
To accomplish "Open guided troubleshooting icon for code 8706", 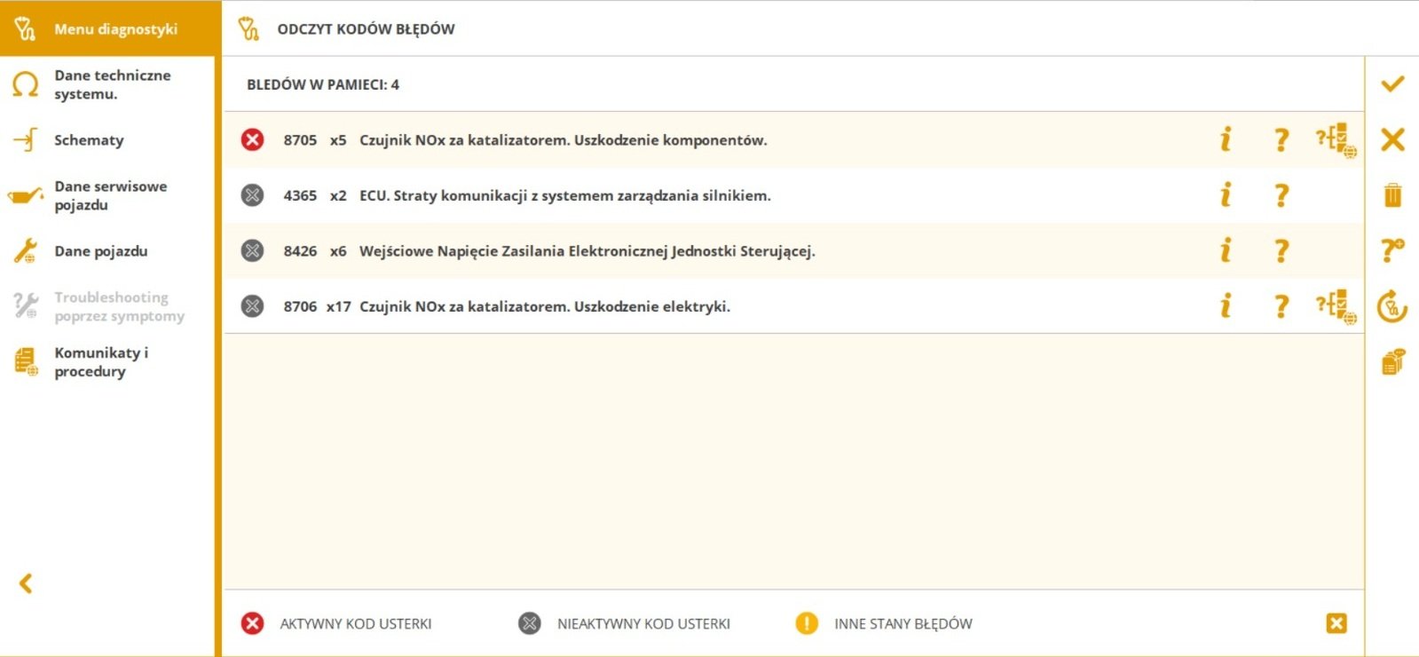I will point(1336,306).
